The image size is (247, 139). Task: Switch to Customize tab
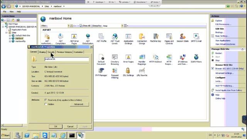pos(78,52)
